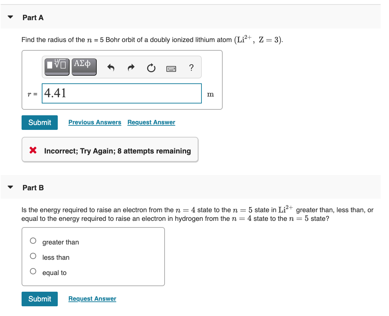
Task: Redo the last equation edit
Action: tap(131, 68)
